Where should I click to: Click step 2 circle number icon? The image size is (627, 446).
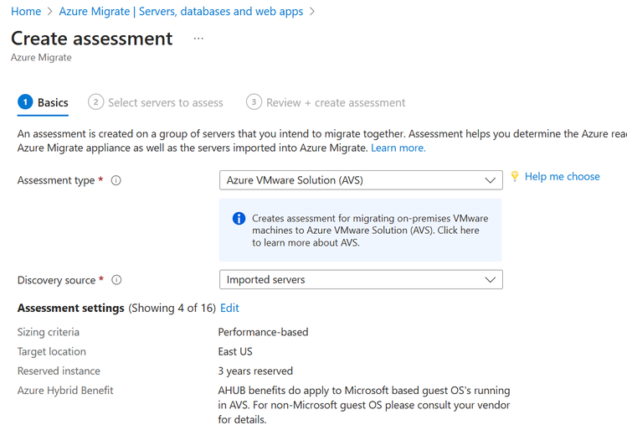pyautogui.click(x=95, y=102)
